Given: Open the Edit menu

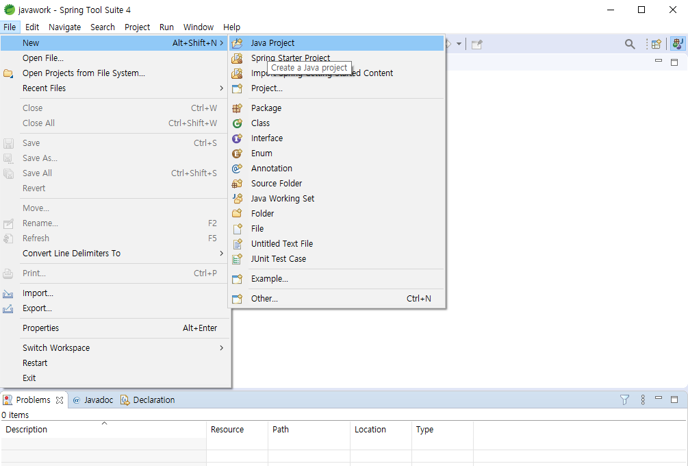Looking at the screenshot, I should click(x=32, y=27).
